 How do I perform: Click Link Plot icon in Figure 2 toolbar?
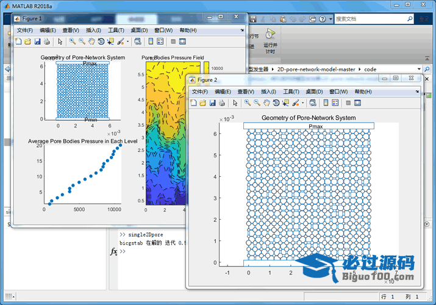pos(313,103)
